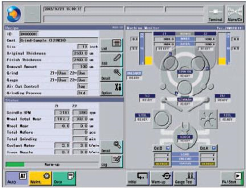Run the Initial operation button
246x188 pixels.
[138, 178]
